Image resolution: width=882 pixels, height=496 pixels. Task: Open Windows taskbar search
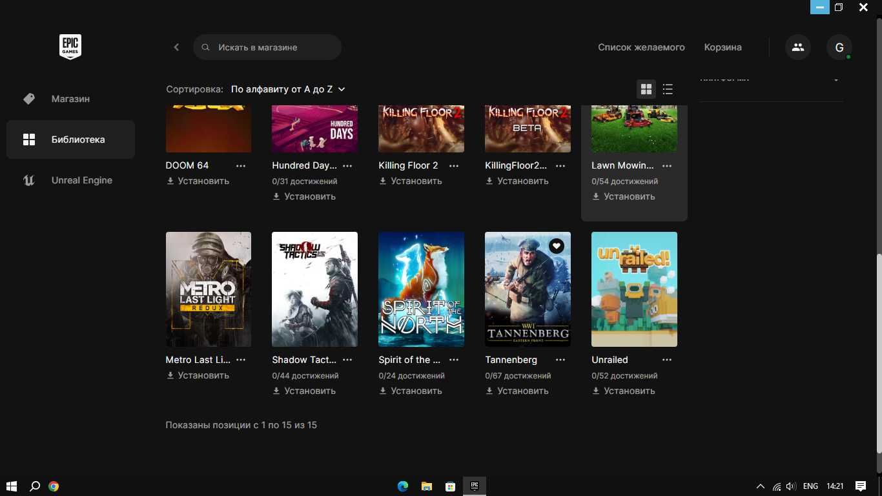click(35, 486)
